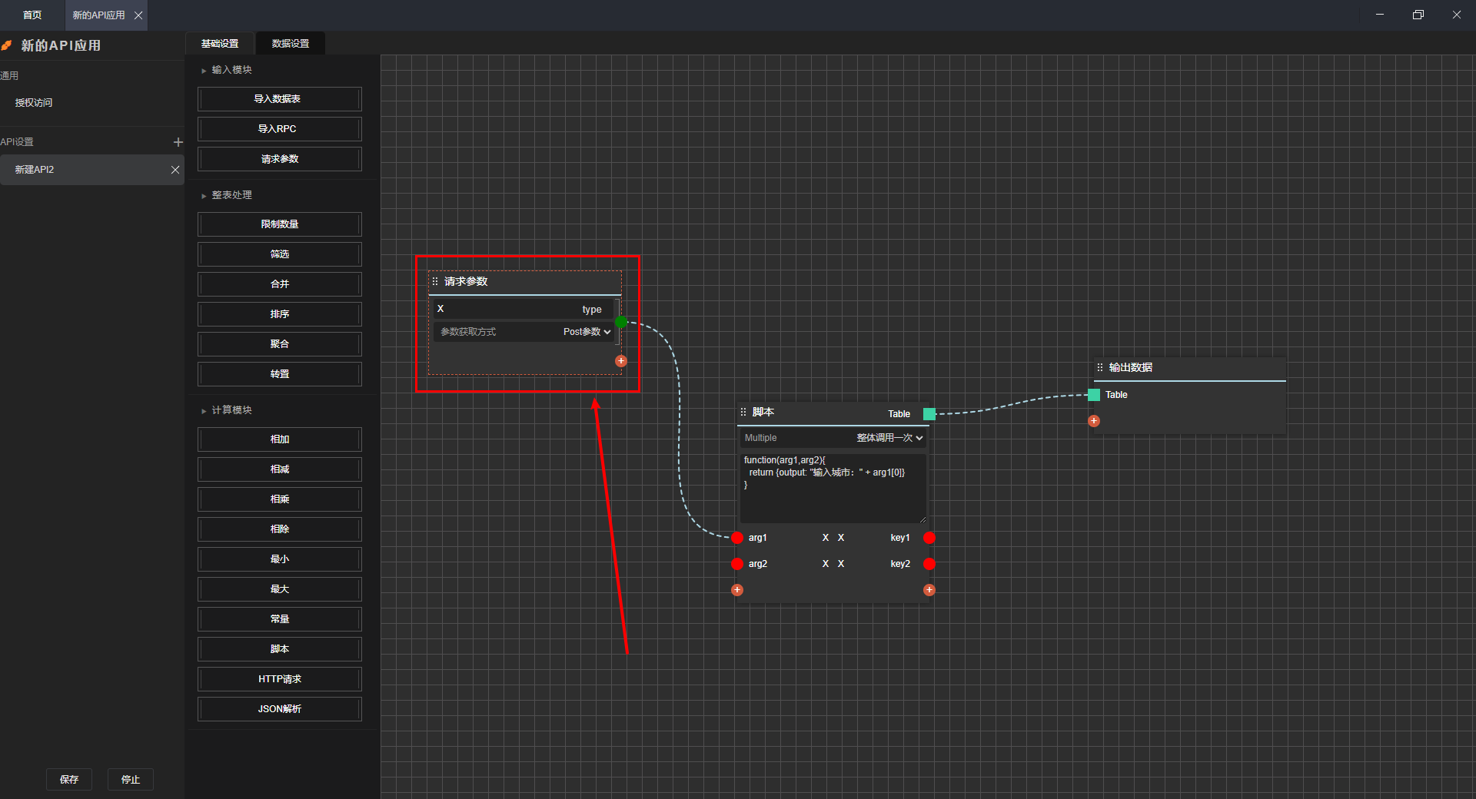Click the plus icon beside API设置
The image size is (1476, 799).
point(178,142)
